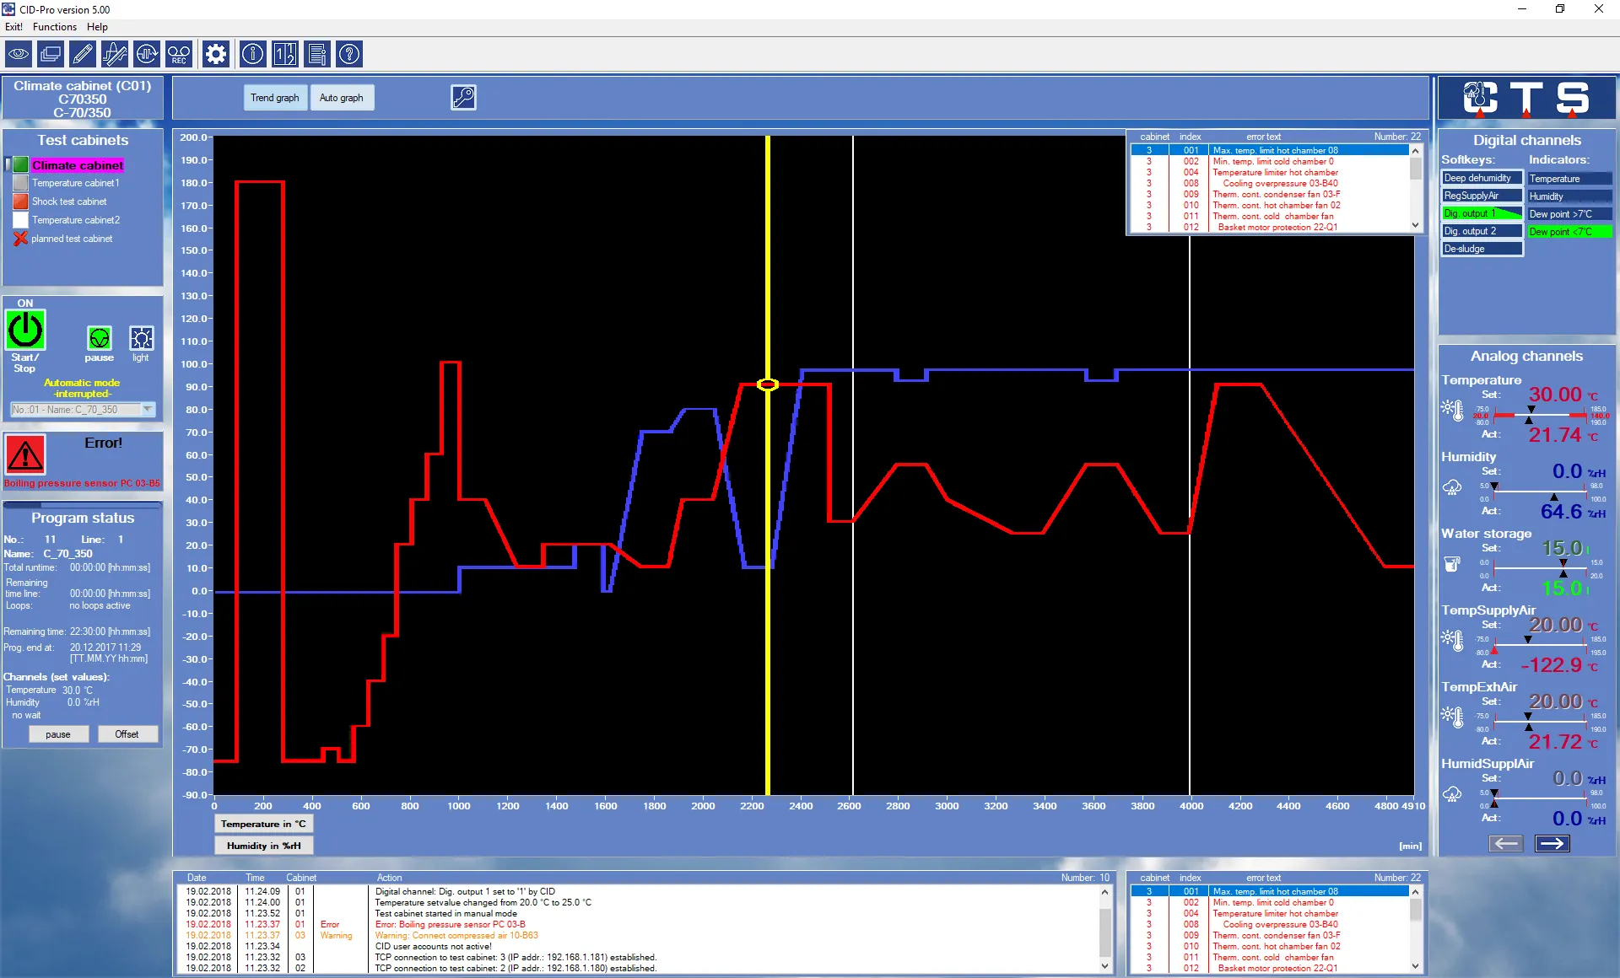The height and width of the screenshot is (978, 1620).
Task: Click the eye overview toolbar icon
Action: pos(19,55)
